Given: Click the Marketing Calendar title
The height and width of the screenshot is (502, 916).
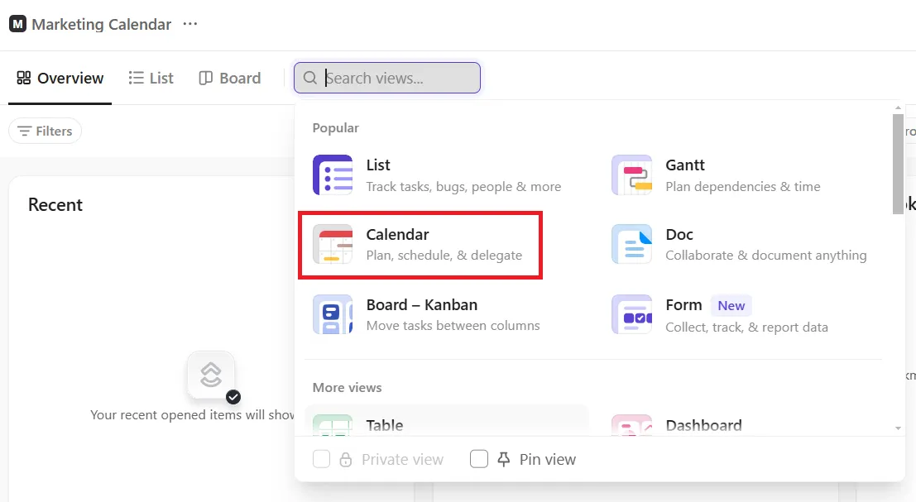Looking at the screenshot, I should 102,24.
